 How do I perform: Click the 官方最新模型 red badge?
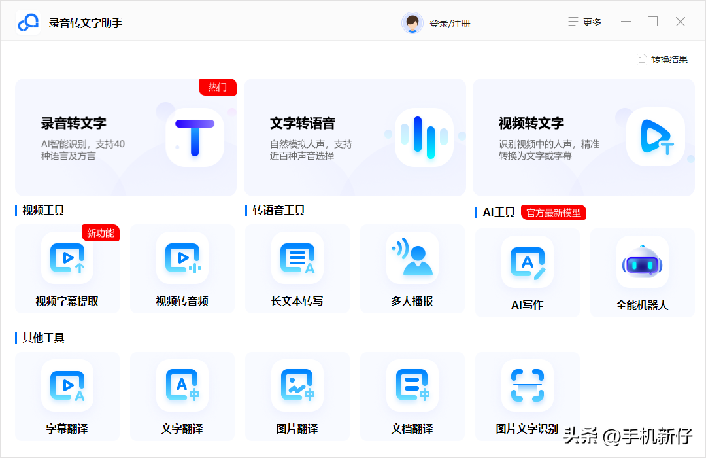pyautogui.click(x=554, y=213)
